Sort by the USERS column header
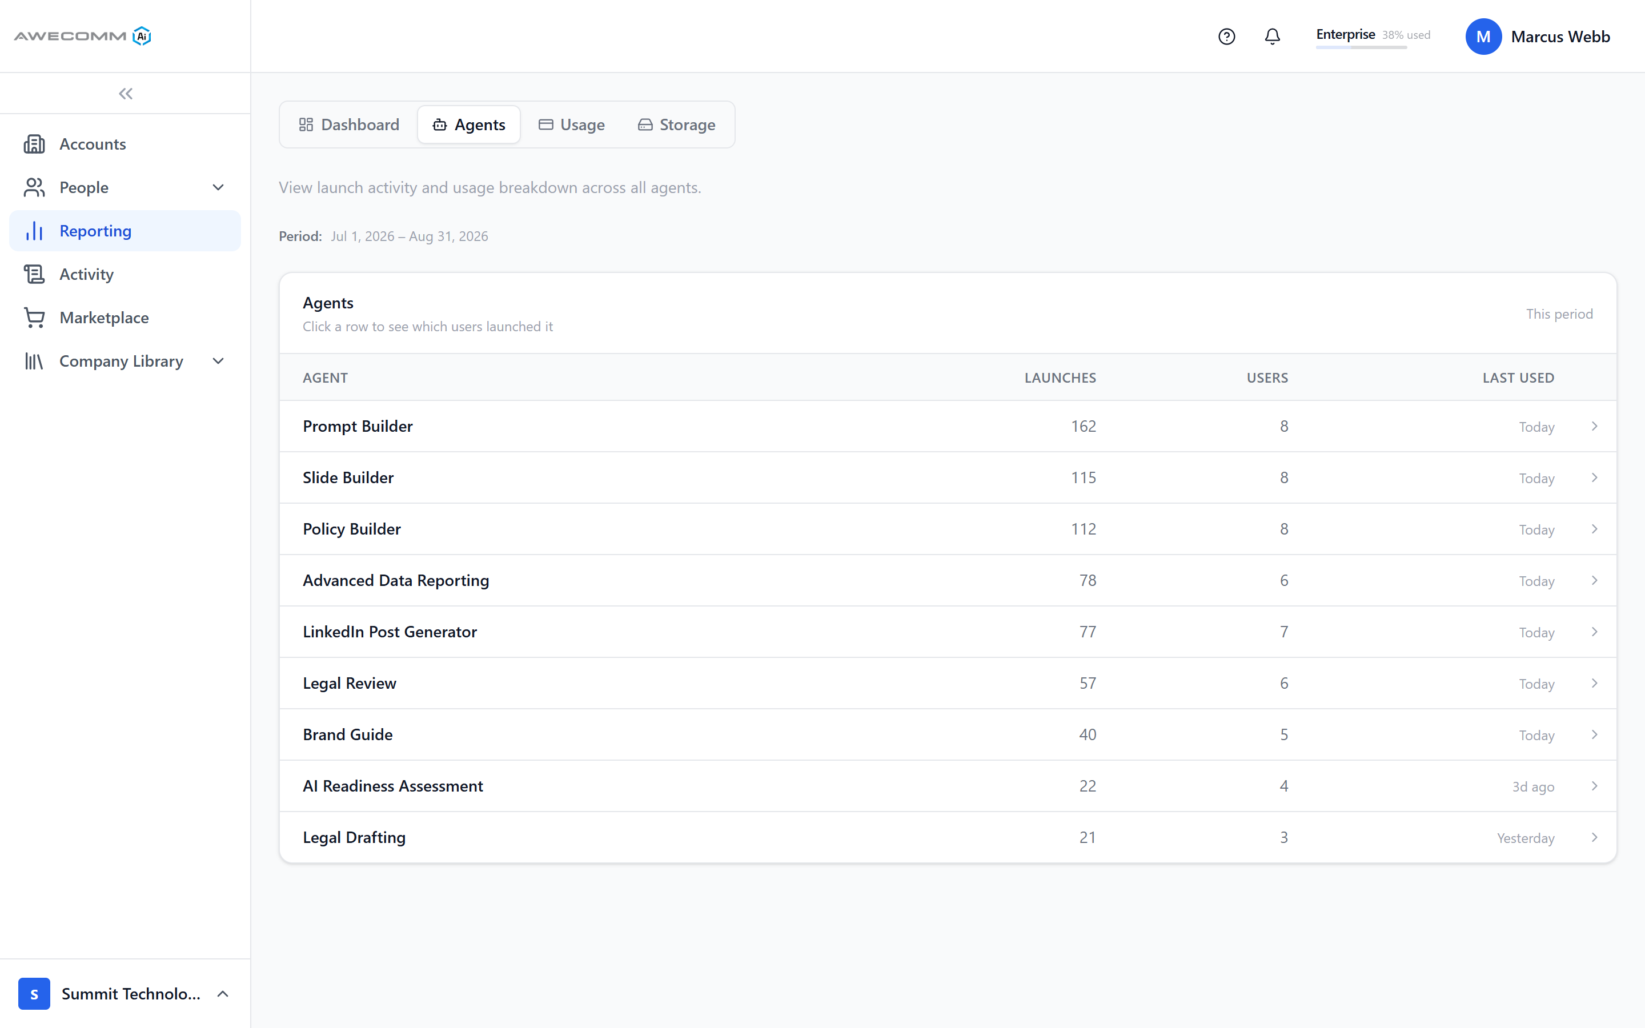 pos(1267,378)
